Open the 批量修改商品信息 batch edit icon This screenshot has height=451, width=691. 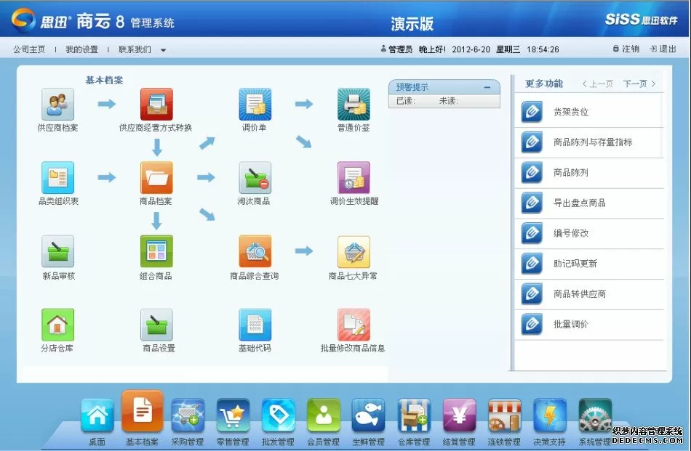354,325
